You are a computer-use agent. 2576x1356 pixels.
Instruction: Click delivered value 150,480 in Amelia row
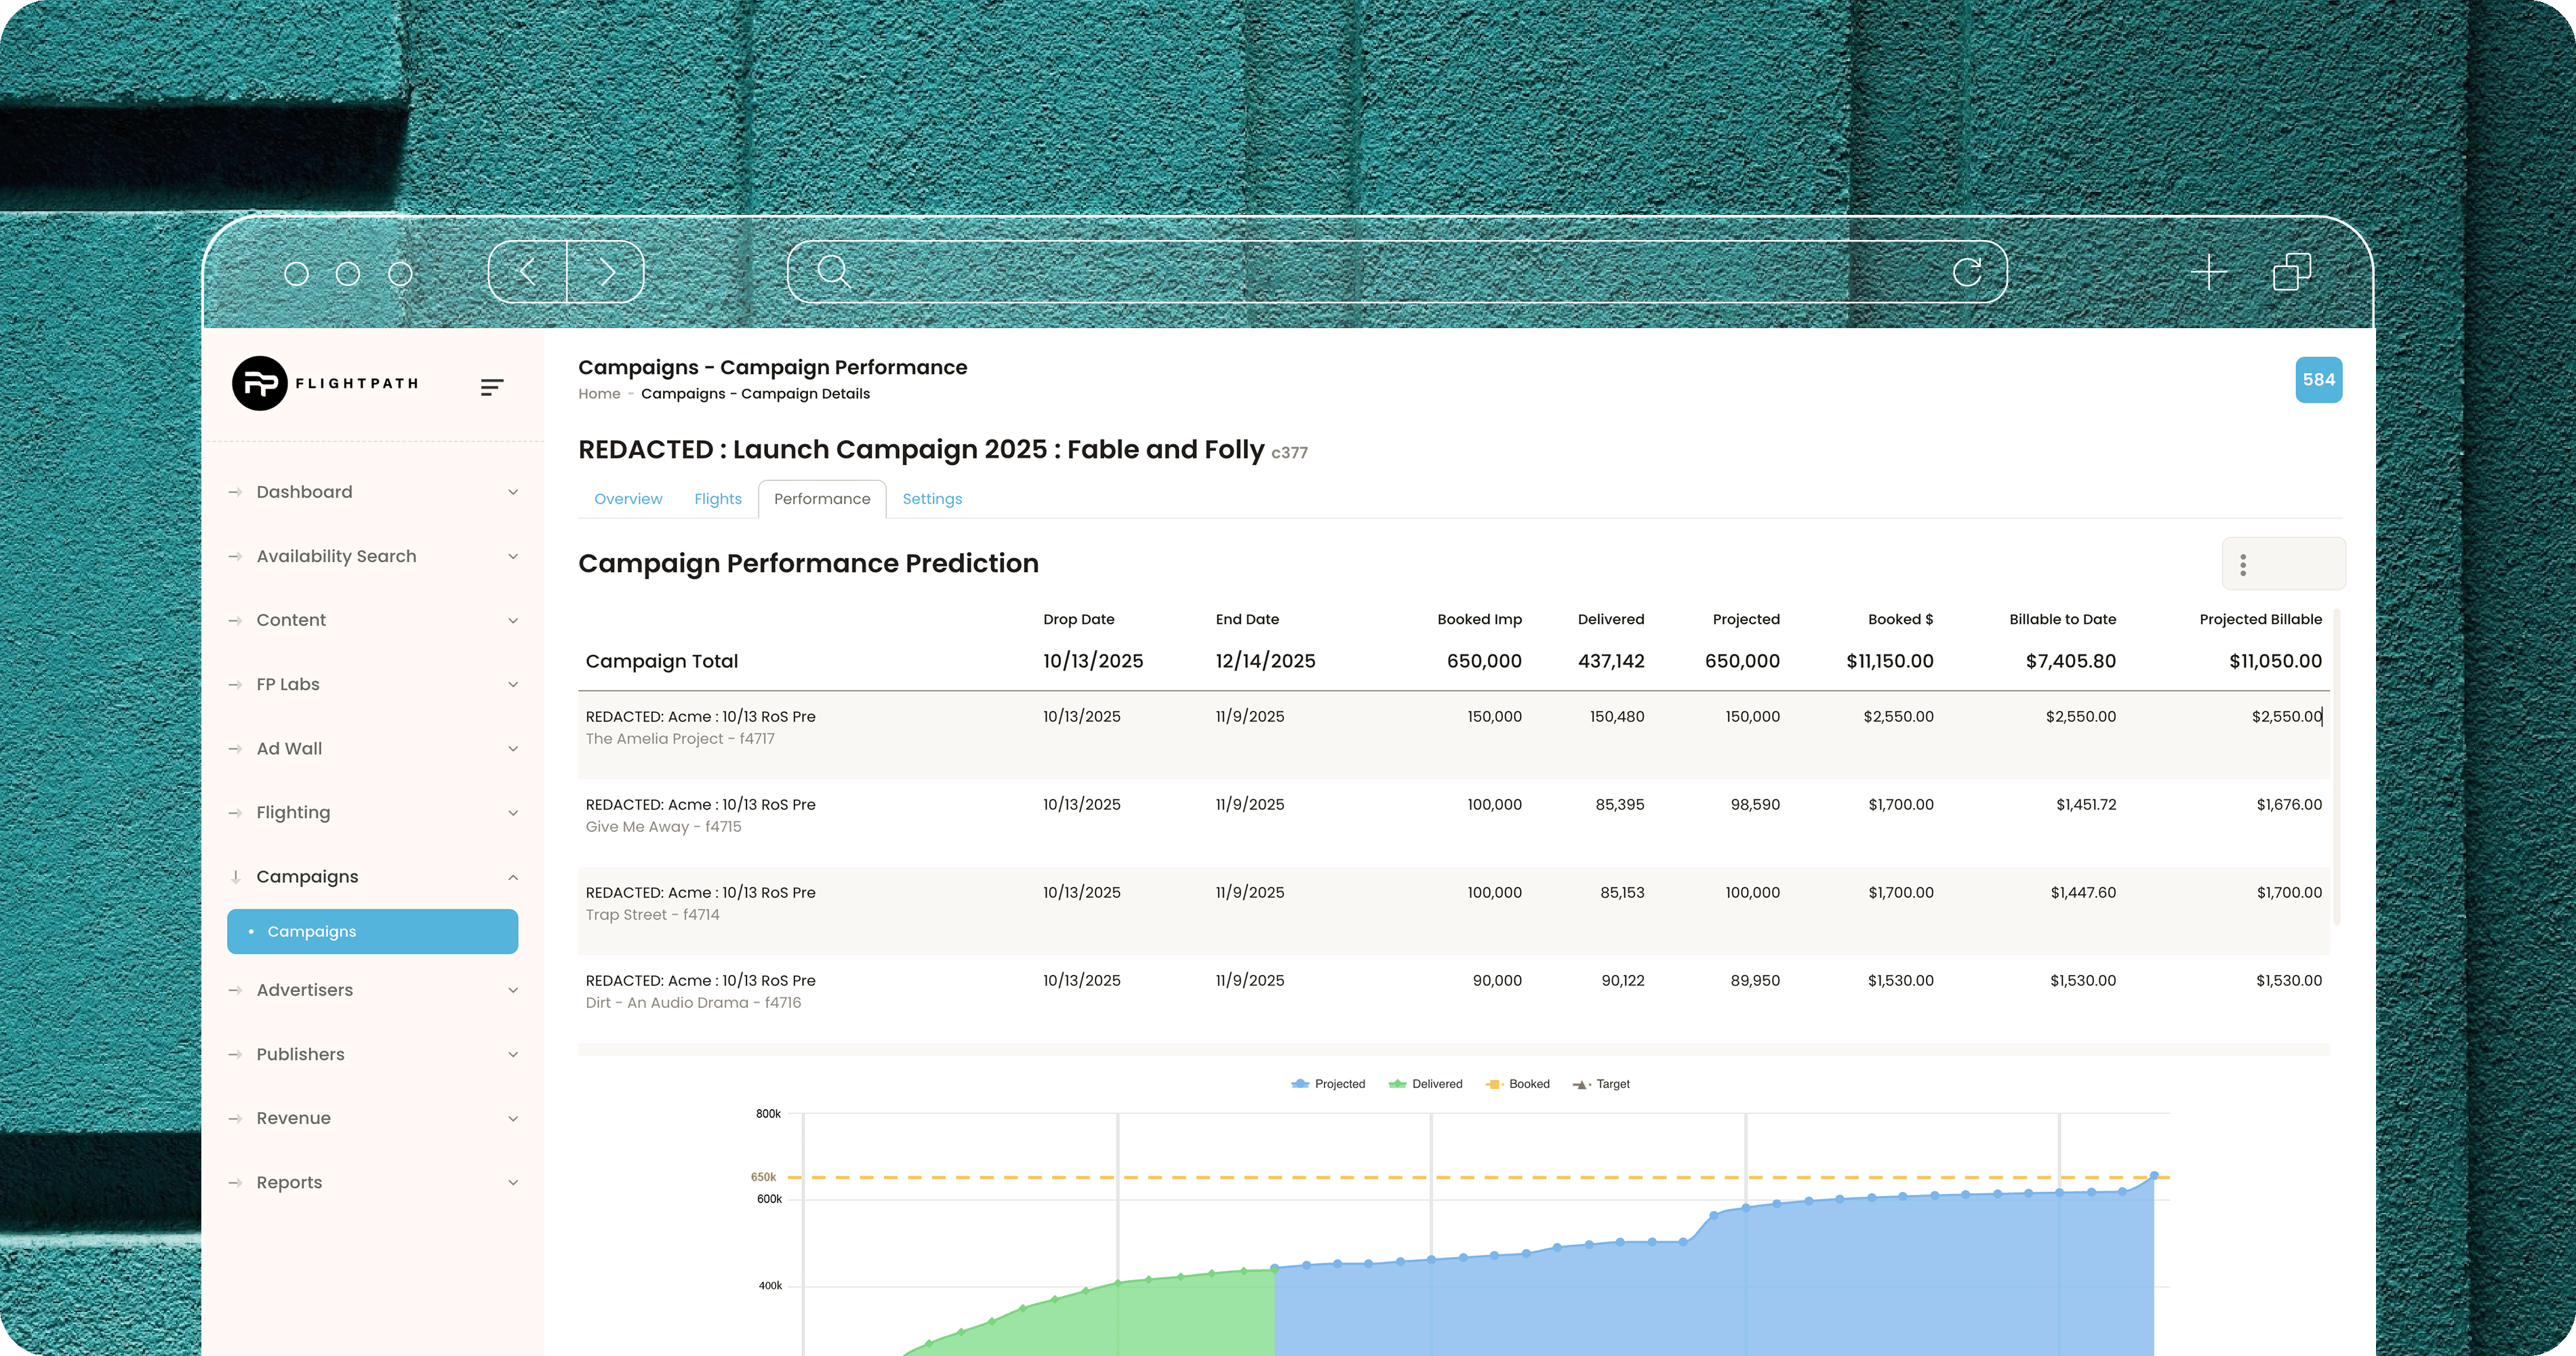[1617, 717]
